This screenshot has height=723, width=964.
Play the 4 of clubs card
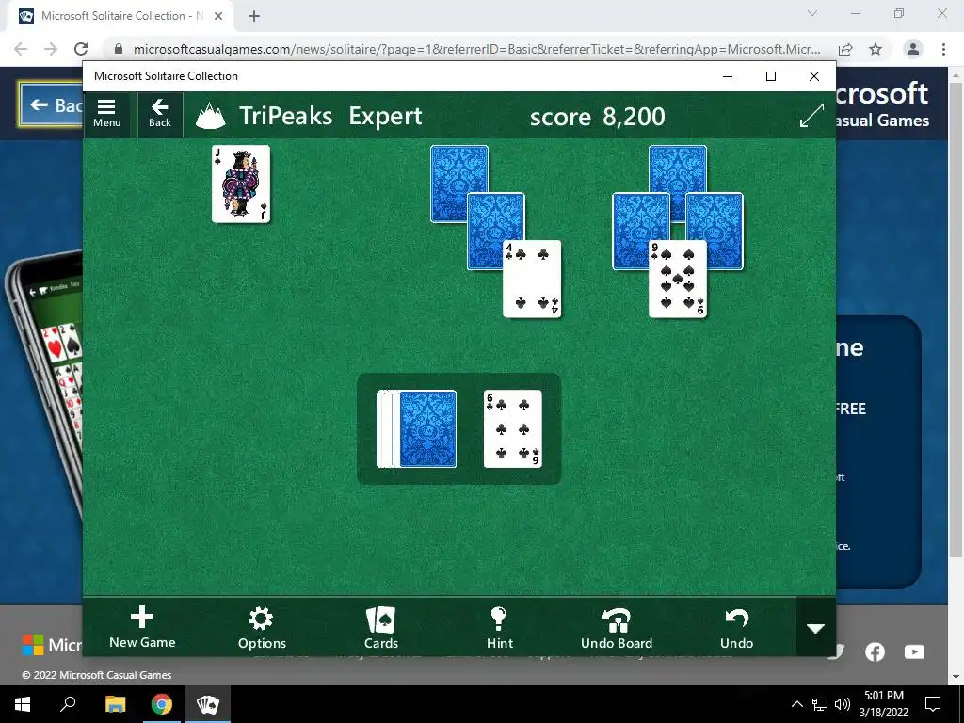533,279
